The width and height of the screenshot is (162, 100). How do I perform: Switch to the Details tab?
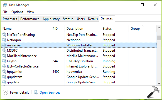pos(93,19)
